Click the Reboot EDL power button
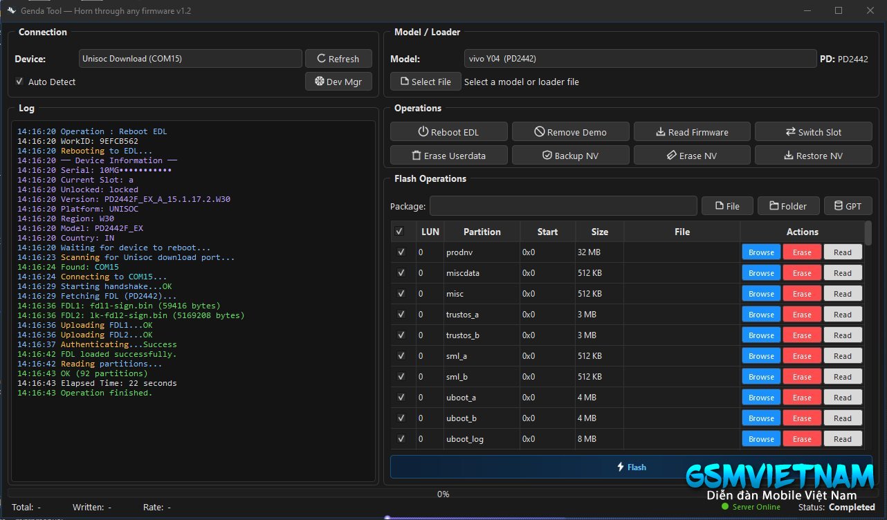This screenshot has height=520, width=887. point(448,132)
